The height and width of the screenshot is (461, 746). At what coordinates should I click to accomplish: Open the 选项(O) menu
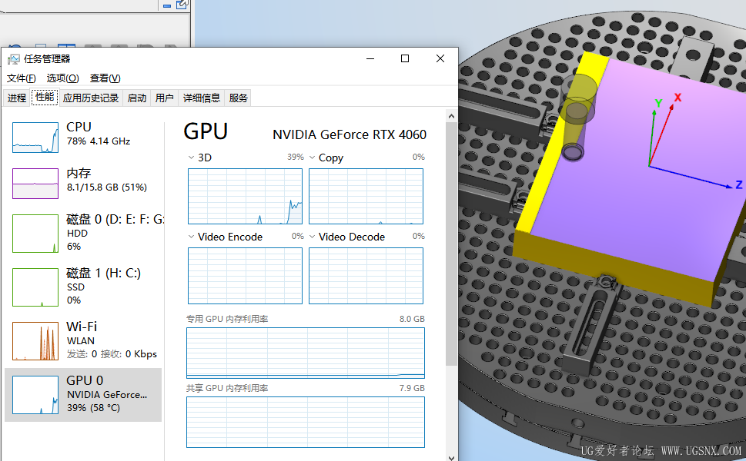coord(62,78)
